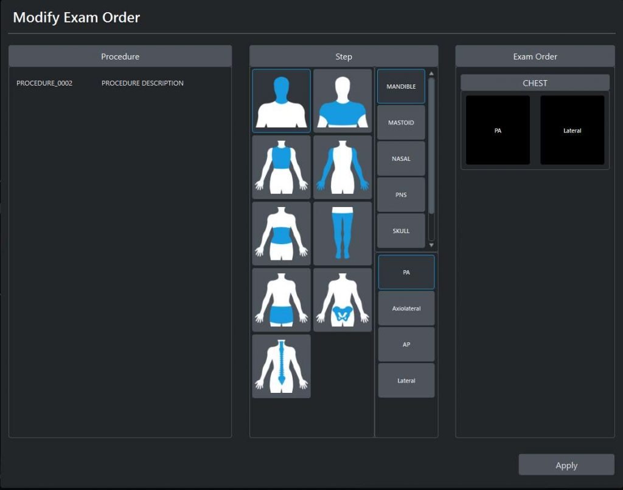This screenshot has width=623, height=490.
Task: Select the abdomen region body icon
Action: (281, 234)
